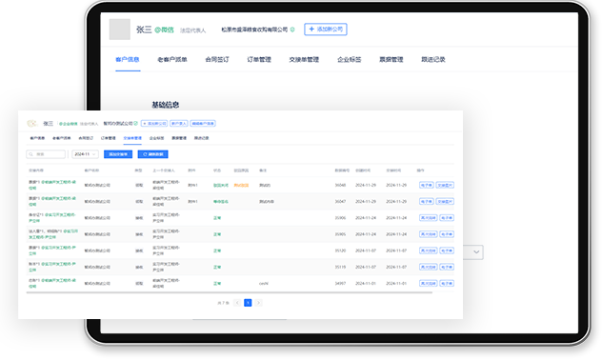Open the 2024-11 month dropdown
This screenshot has width=602, height=361.
point(85,154)
